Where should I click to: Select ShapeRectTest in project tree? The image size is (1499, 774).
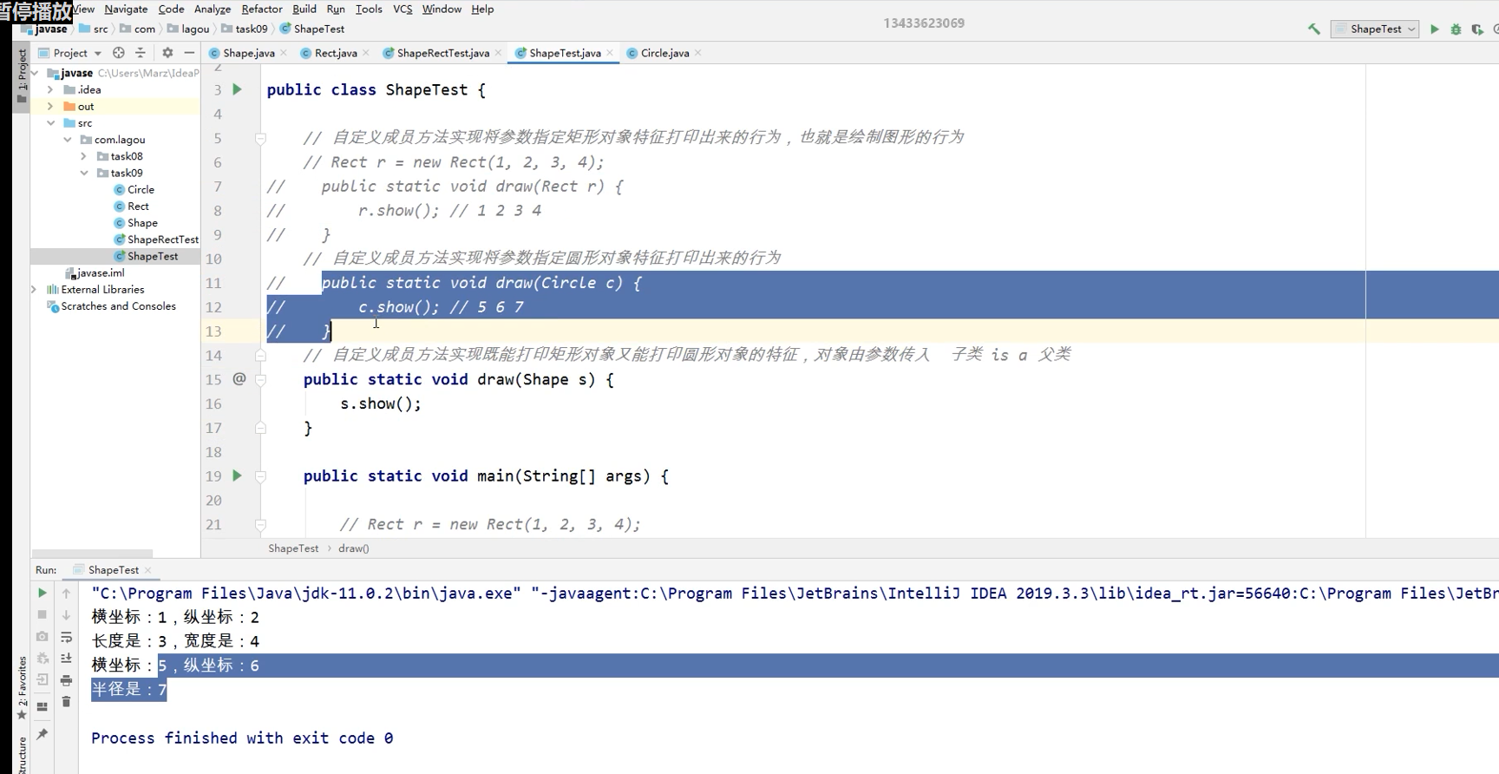click(156, 239)
